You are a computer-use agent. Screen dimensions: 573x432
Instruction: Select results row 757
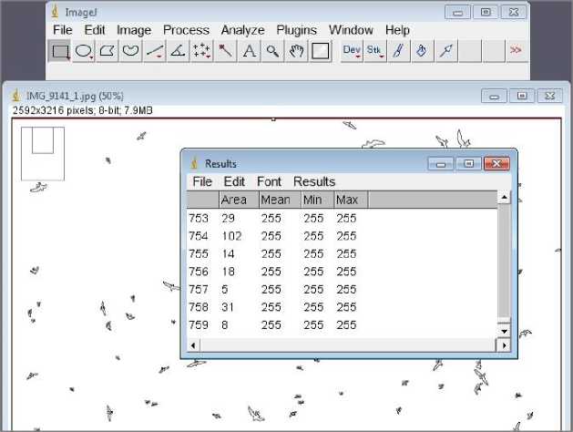coord(342,290)
